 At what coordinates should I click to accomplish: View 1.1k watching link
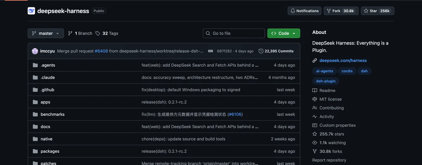point(329,143)
